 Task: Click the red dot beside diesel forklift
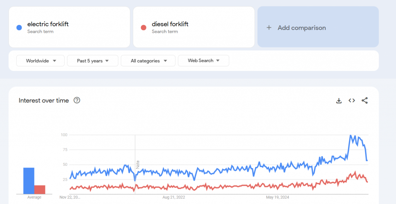tap(143, 27)
